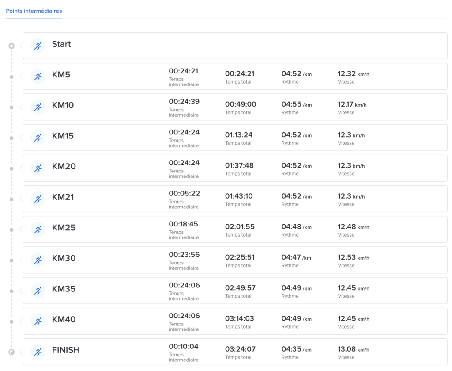The height and width of the screenshot is (371, 452).
Task: Click total time 02:25:51
Action: [240, 257]
